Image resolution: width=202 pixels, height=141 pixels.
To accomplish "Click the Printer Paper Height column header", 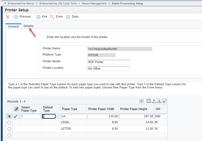I will 136,109.
